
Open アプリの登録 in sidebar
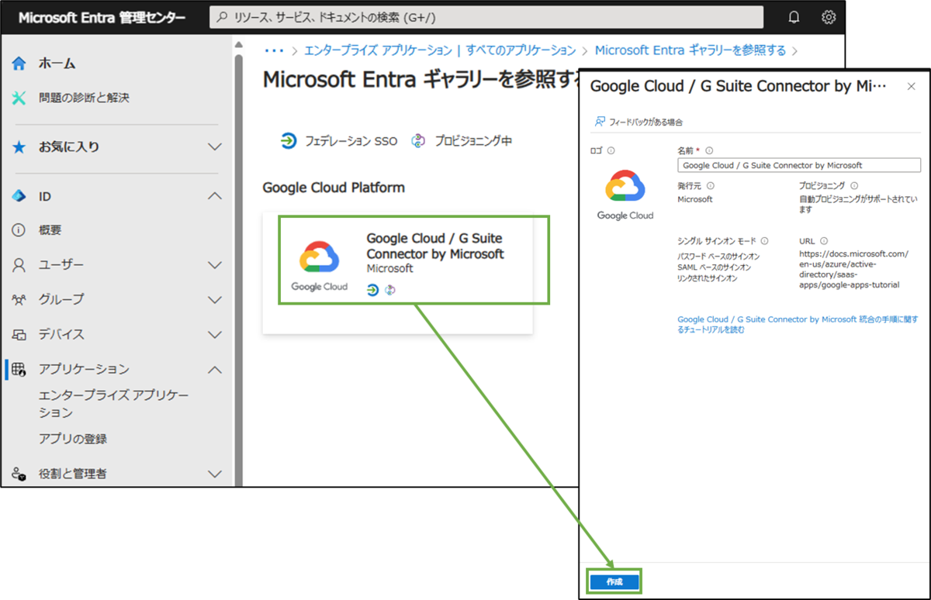(73, 439)
